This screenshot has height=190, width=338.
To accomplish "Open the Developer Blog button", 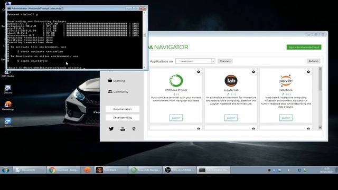I will (x=123, y=118).
